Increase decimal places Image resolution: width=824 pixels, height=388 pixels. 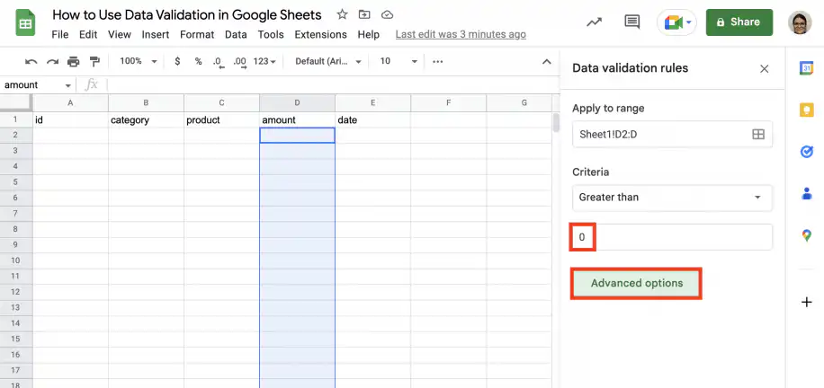pos(239,62)
